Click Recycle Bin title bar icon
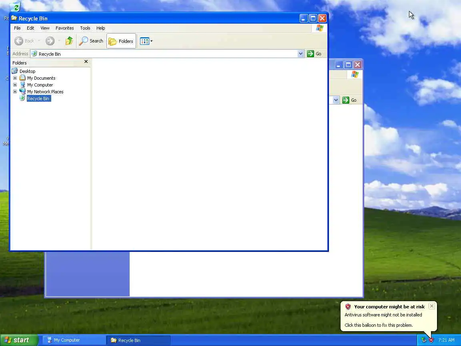This screenshot has width=461, height=346. 14,18
